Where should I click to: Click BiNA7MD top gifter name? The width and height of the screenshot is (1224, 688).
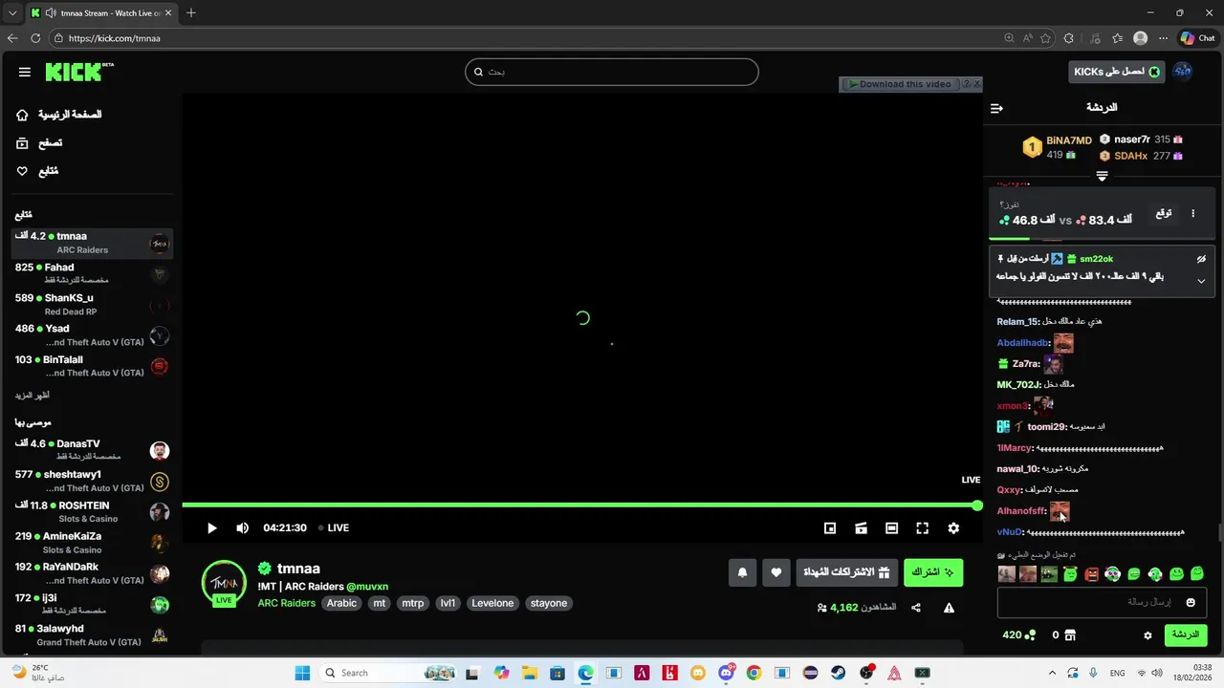[x=1068, y=140]
